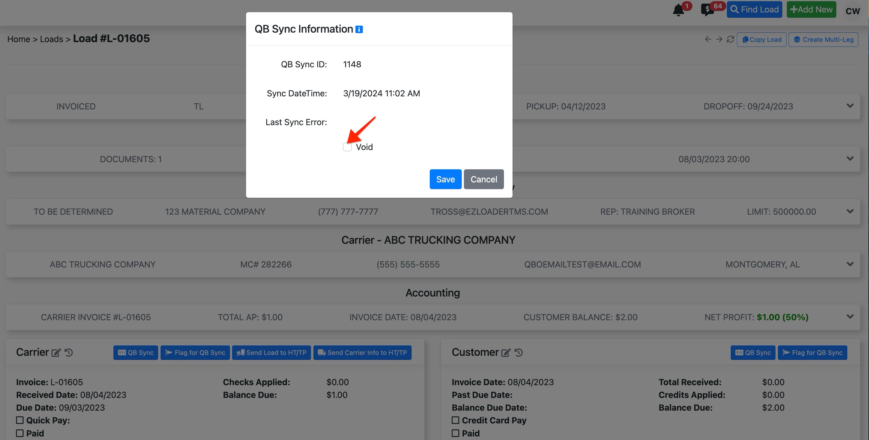869x440 pixels.
Task: Click the info icon beside QB Sync Information
Action: pos(359,30)
